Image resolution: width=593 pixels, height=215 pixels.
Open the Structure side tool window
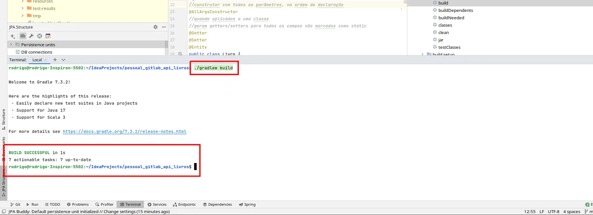[x=3, y=120]
